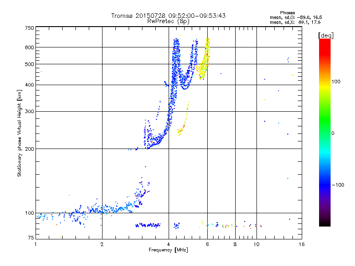Viewport: 355px width, 266px height.
Task: Click the y-axis tick label '300'
Action: tap(29, 111)
